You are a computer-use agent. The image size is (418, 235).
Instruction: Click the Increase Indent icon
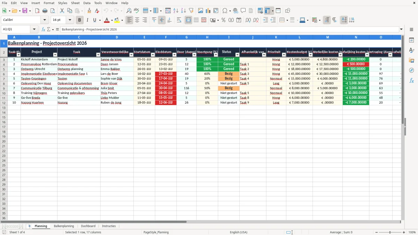pyautogui.click(x=265, y=20)
